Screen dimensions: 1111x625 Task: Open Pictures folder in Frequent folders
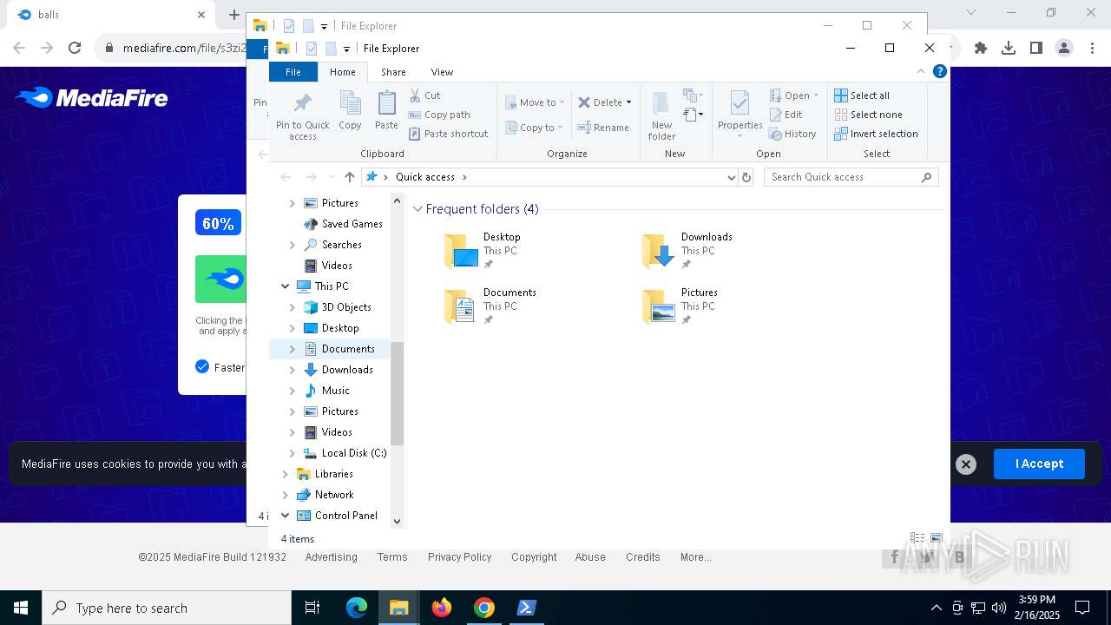pos(680,306)
